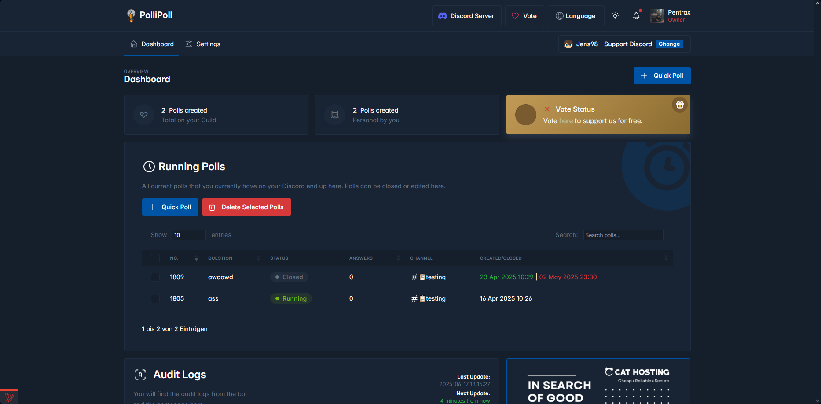
Task: Open the notifications bell
Action: [636, 16]
